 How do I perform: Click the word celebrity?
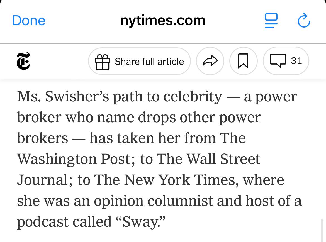pyautogui.click(x=193, y=97)
